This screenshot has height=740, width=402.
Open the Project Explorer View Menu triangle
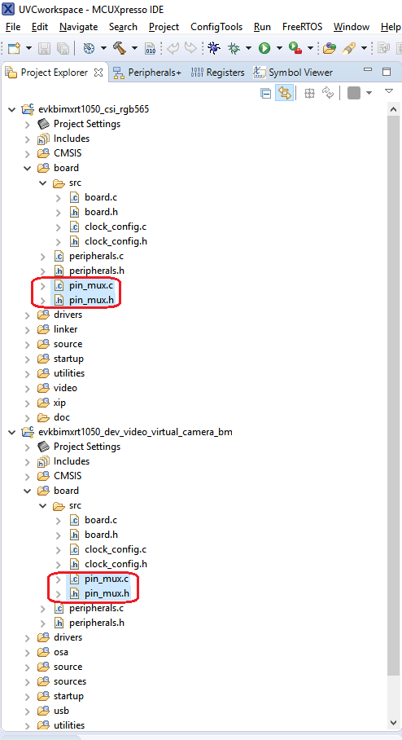click(x=389, y=90)
